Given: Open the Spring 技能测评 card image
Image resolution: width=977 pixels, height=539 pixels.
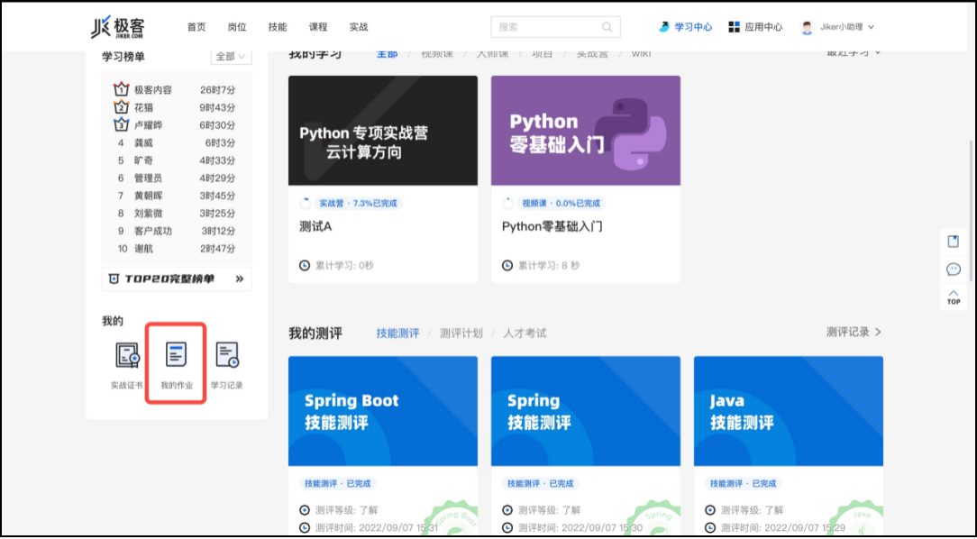Looking at the screenshot, I should coord(586,411).
